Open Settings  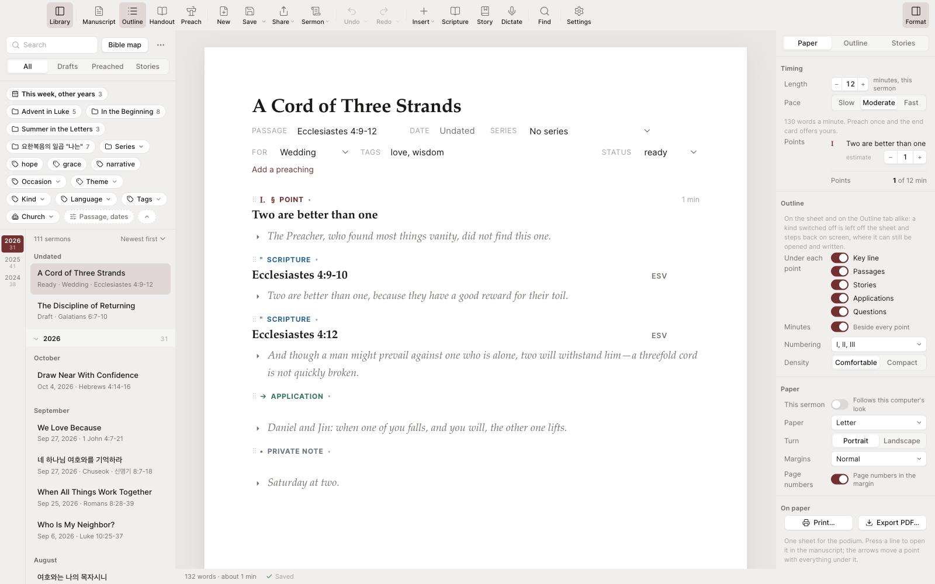coord(579,15)
